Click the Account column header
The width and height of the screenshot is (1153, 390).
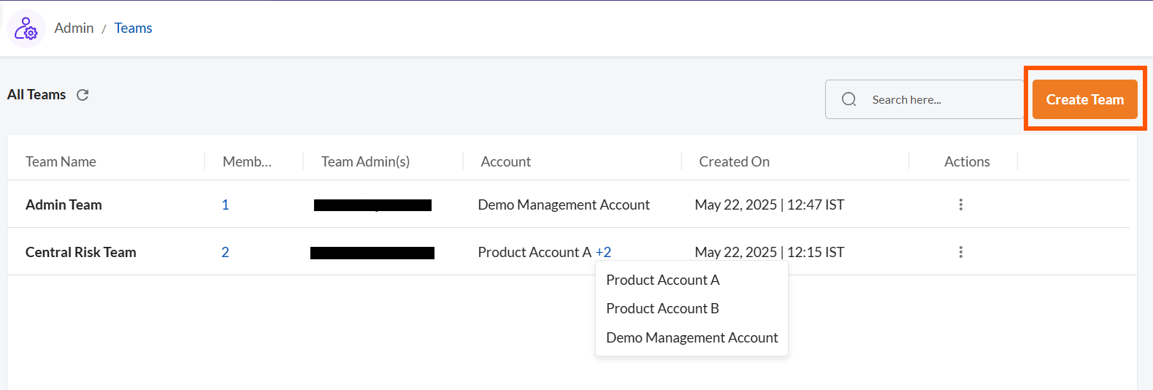pyautogui.click(x=505, y=161)
